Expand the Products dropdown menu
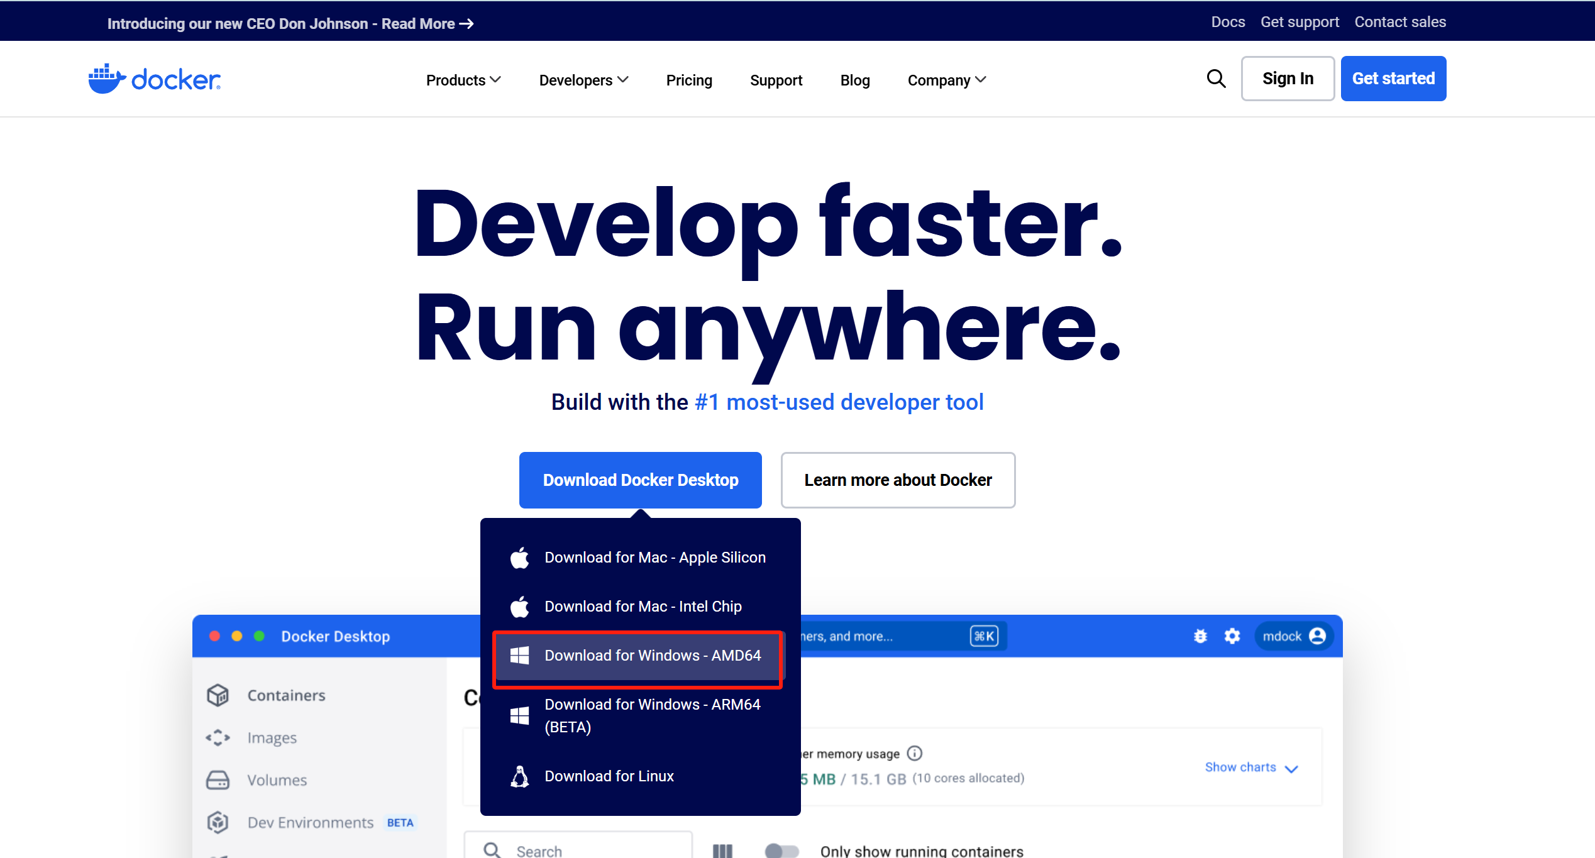 463,80
